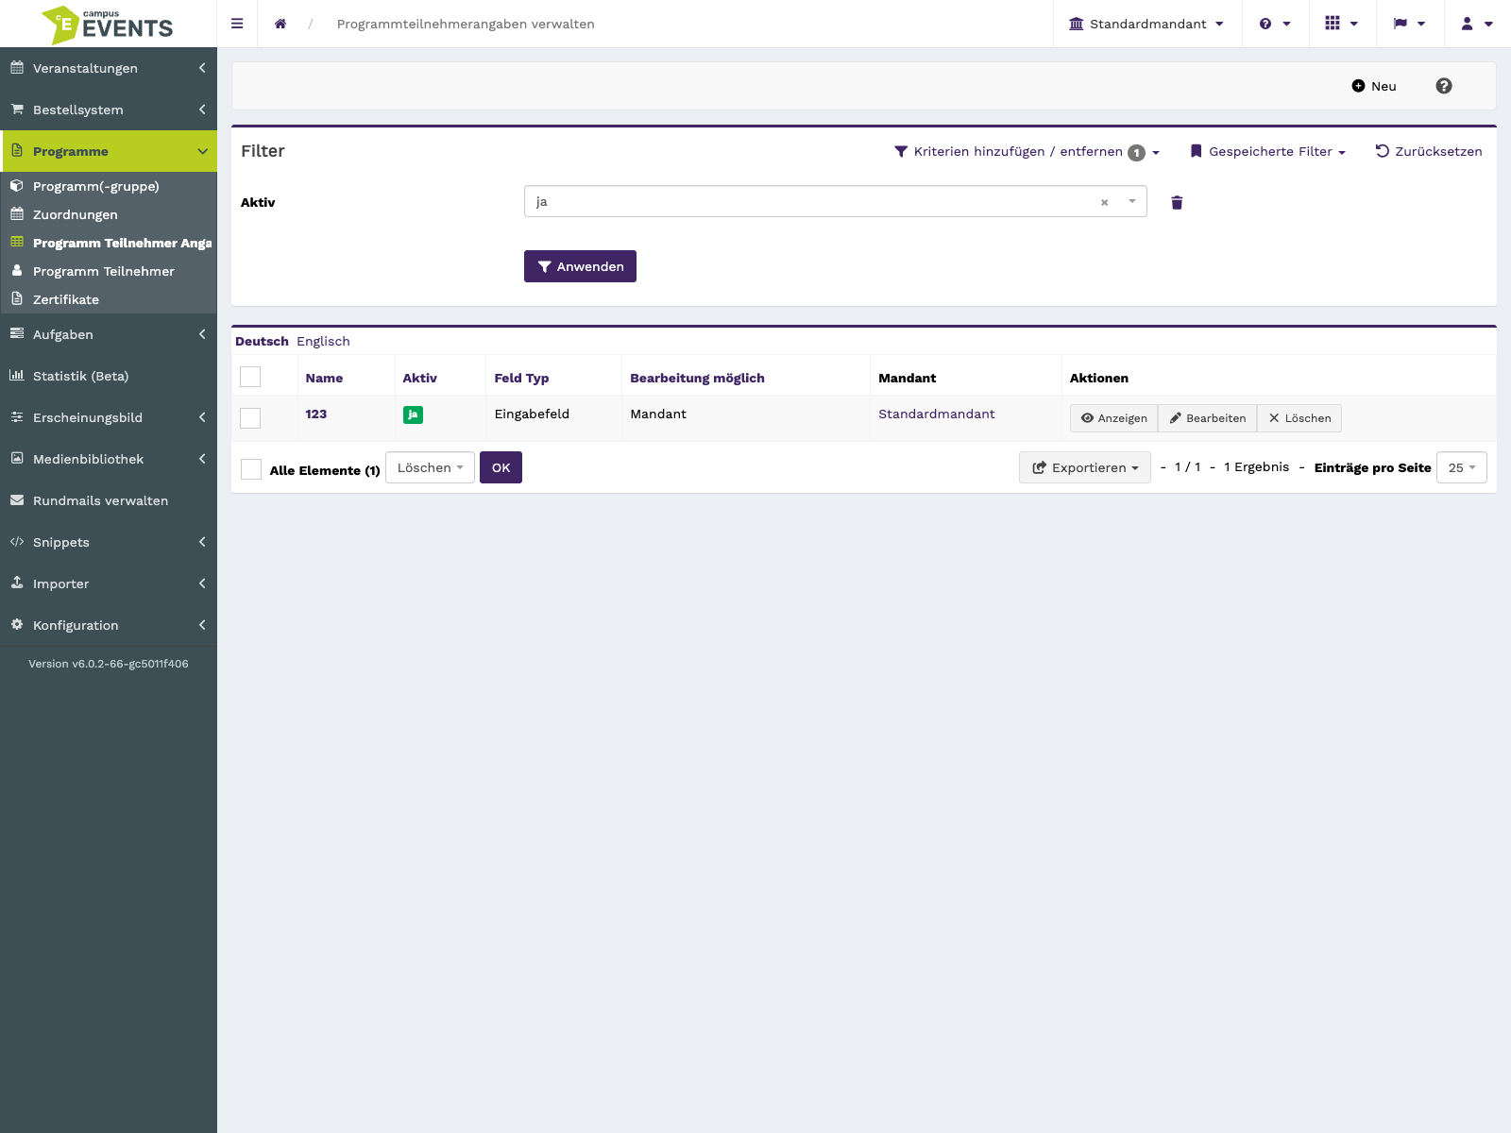This screenshot has width=1511, height=1133.
Task: Sort table by Feld Typ column
Action: [521, 378]
